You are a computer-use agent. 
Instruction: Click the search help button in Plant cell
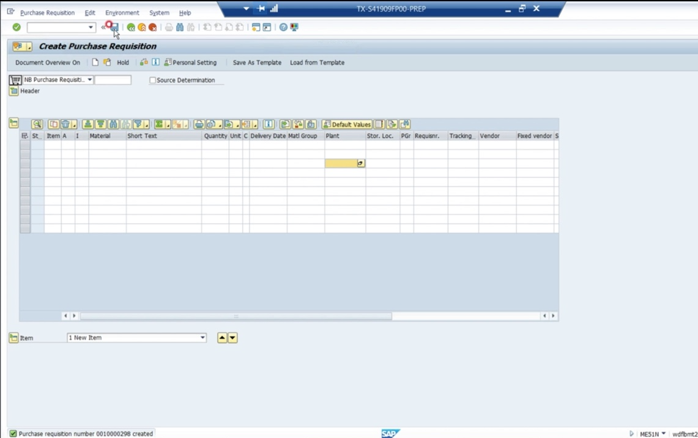click(360, 163)
